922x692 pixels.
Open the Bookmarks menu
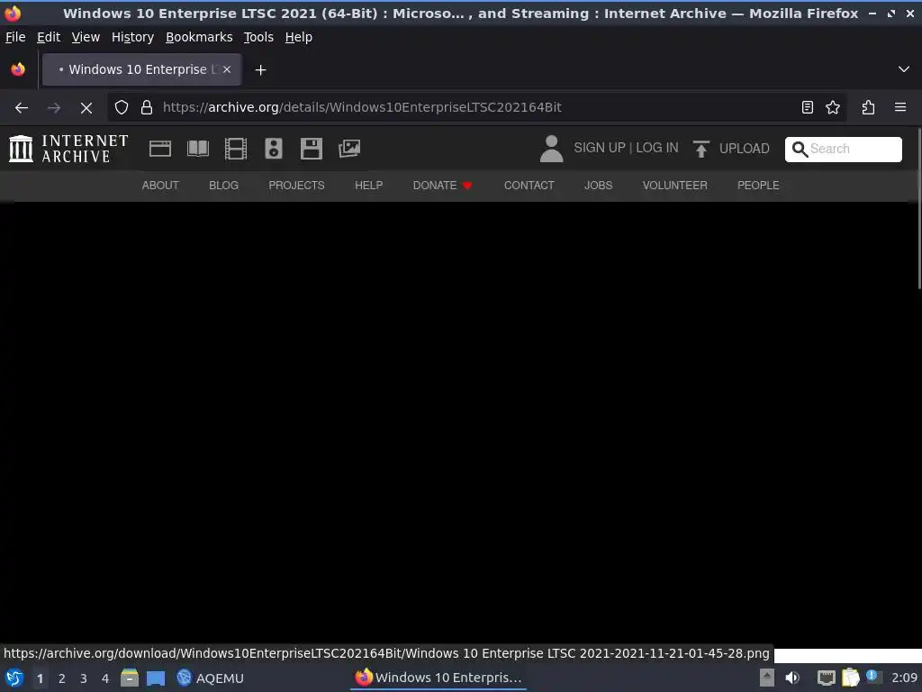199,37
